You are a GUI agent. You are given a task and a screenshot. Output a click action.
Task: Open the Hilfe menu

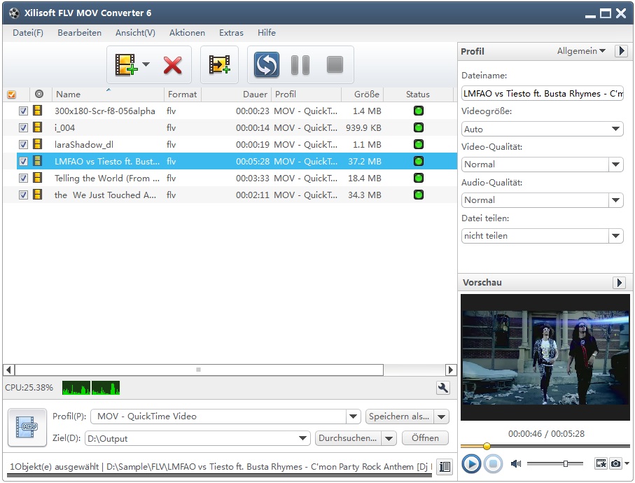pyautogui.click(x=267, y=33)
